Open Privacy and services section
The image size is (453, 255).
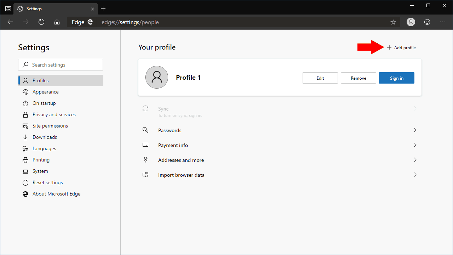point(61,114)
